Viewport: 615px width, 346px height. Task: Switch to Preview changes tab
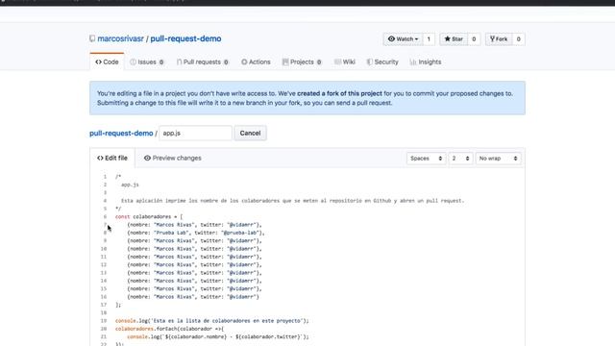click(x=173, y=158)
